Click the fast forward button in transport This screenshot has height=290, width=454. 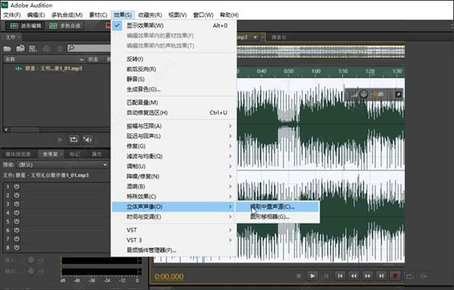click(368, 276)
